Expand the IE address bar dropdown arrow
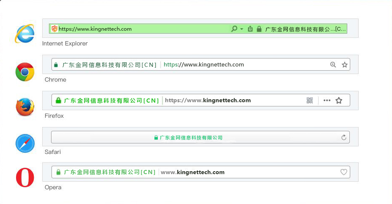Image resolution: width=392 pixels, height=204 pixels. [242, 29]
